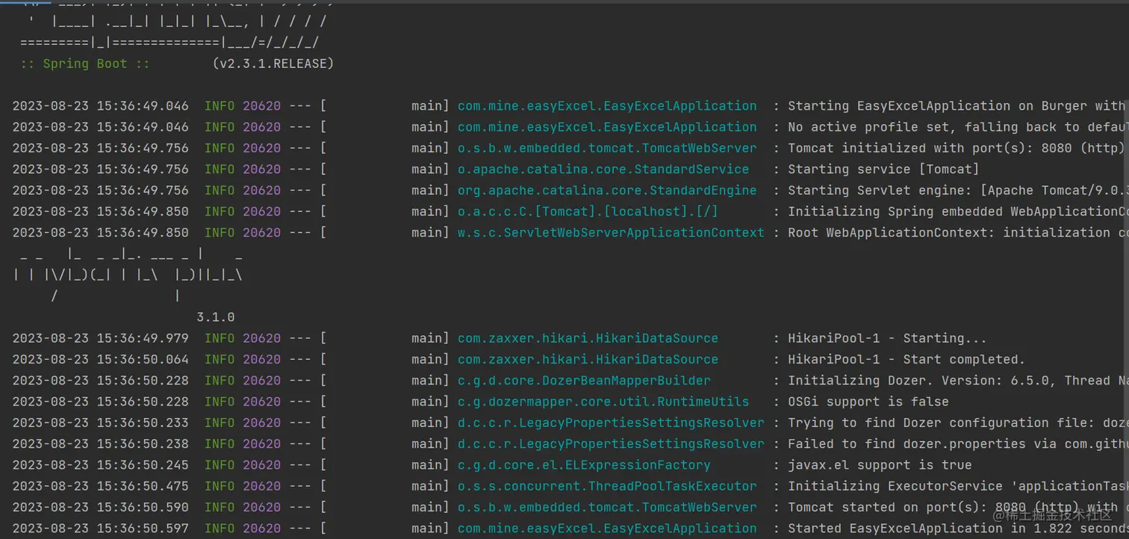Click logger 'c.g.d.core.DozerBeanMapperBuilder'
This screenshot has width=1129, height=539.
click(x=584, y=381)
